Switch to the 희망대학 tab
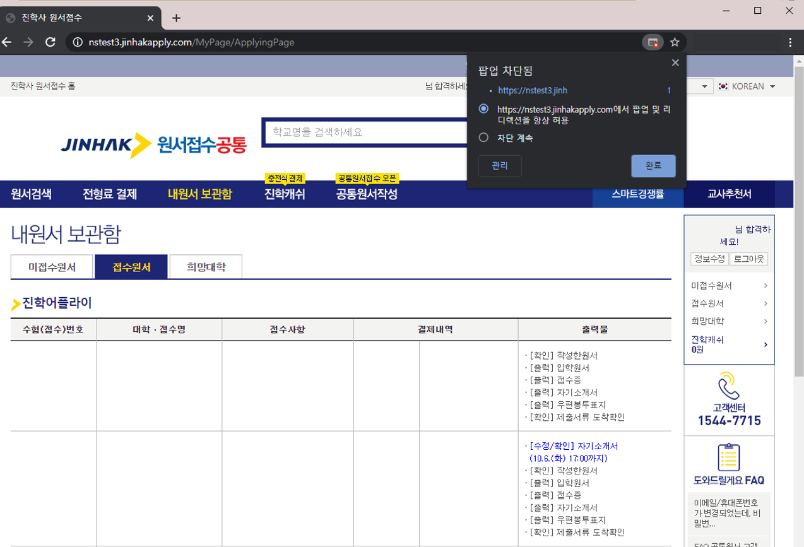The width and height of the screenshot is (804, 547). (x=206, y=267)
